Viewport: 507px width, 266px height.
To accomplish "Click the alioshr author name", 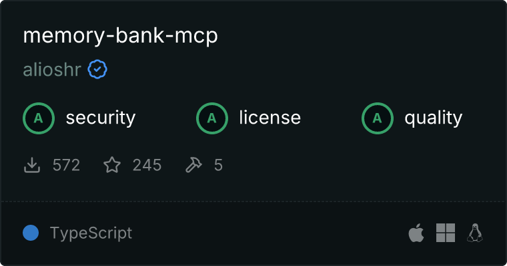I will pos(52,70).
